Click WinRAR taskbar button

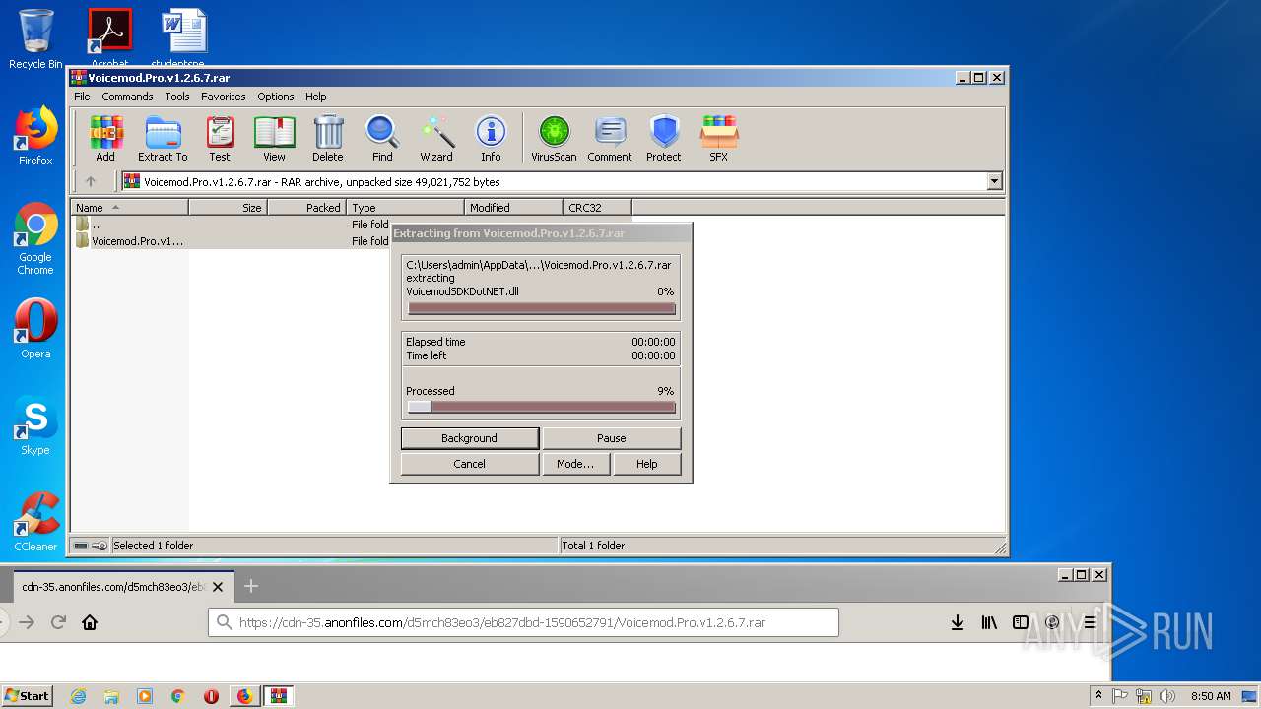(x=278, y=696)
